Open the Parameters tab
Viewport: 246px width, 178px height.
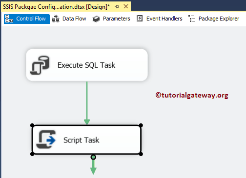point(111,19)
